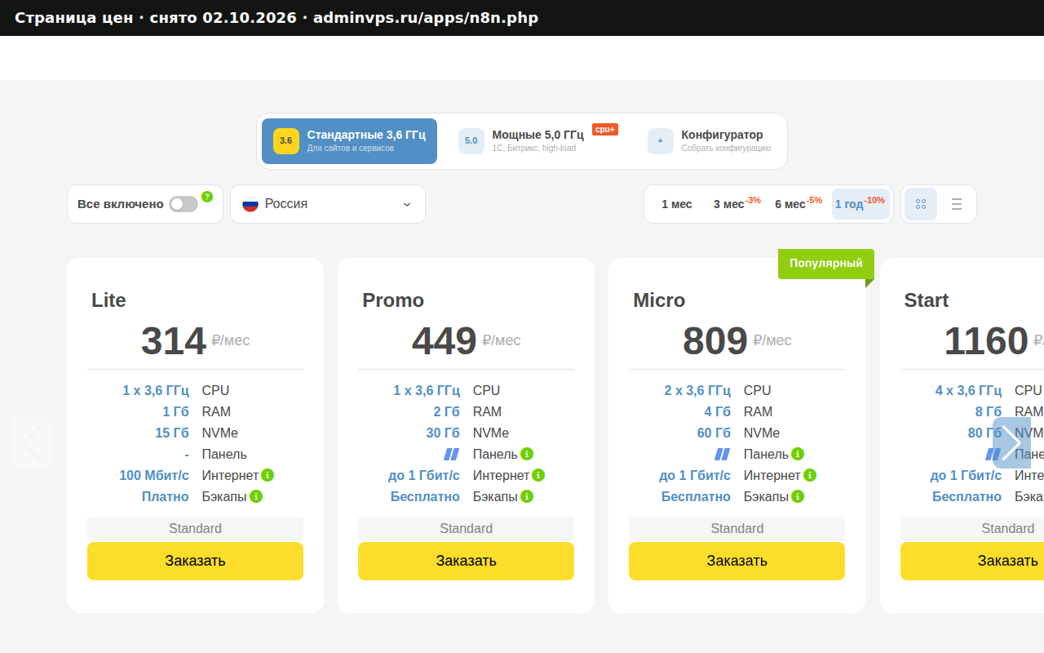This screenshot has width=1044, height=653.
Task: Show previous plans with left carousel arrow
Action: (32, 442)
